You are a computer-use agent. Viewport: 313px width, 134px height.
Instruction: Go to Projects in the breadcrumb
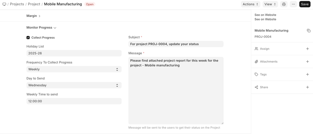pos(17,4)
